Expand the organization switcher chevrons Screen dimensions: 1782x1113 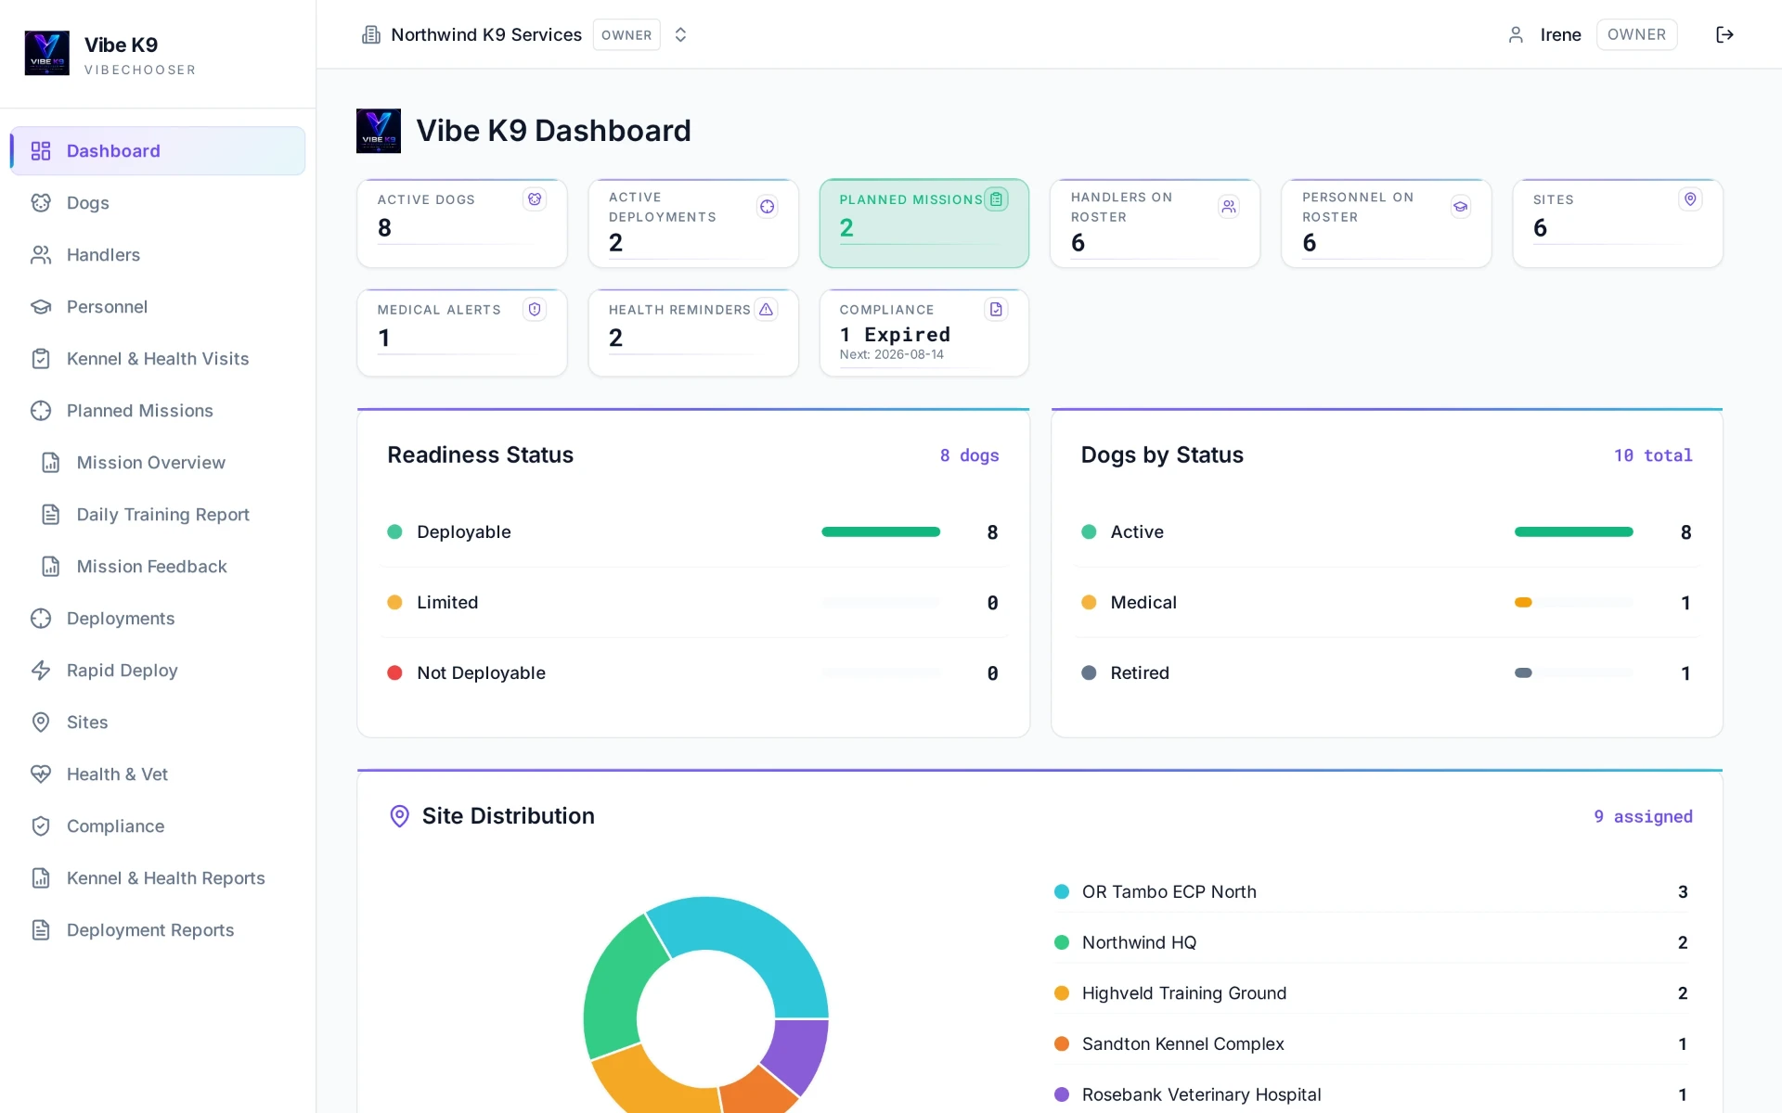click(680, 34)
